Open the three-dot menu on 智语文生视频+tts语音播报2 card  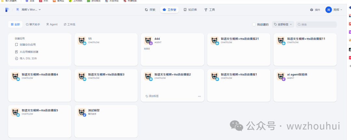[x=199, y=96]
